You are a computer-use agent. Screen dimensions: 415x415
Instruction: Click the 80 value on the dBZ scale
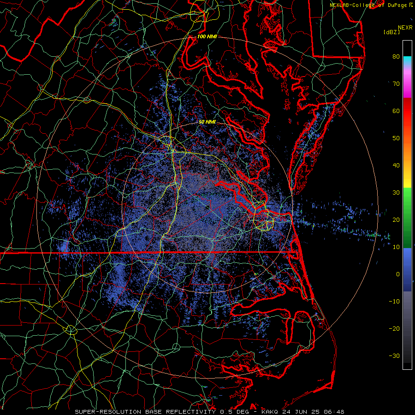coord(396,56)
